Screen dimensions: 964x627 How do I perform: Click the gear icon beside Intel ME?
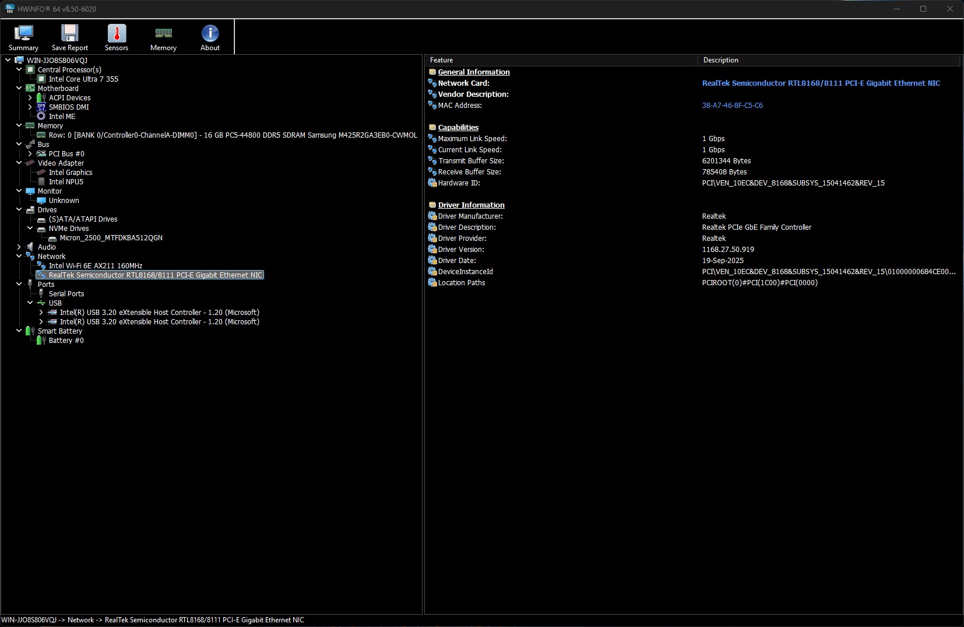(x=41, y=117)
